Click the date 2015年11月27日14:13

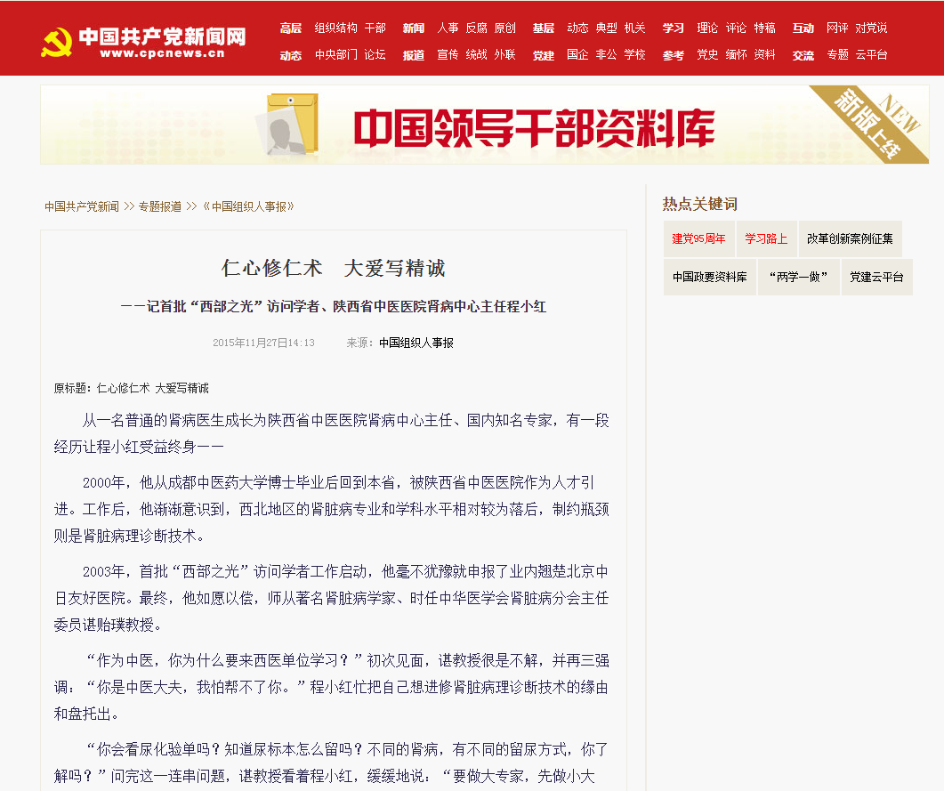(263, 343)
